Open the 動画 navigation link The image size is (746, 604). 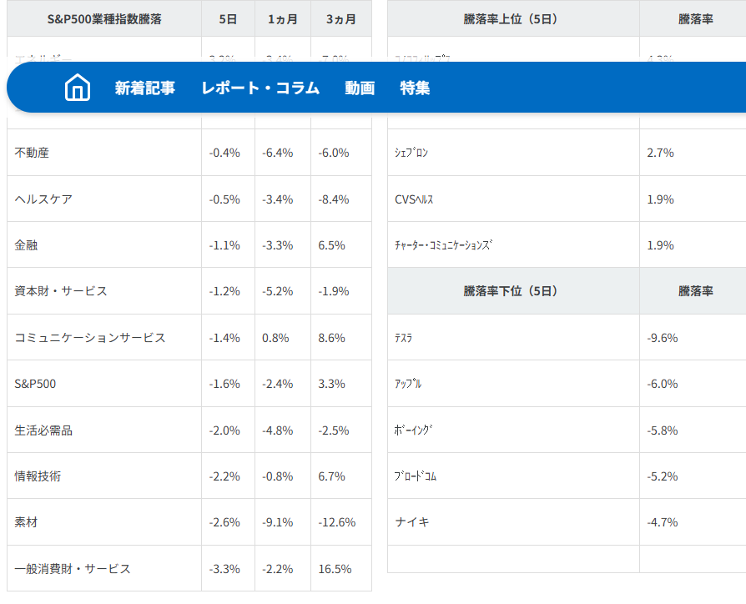tap(360, 88)
